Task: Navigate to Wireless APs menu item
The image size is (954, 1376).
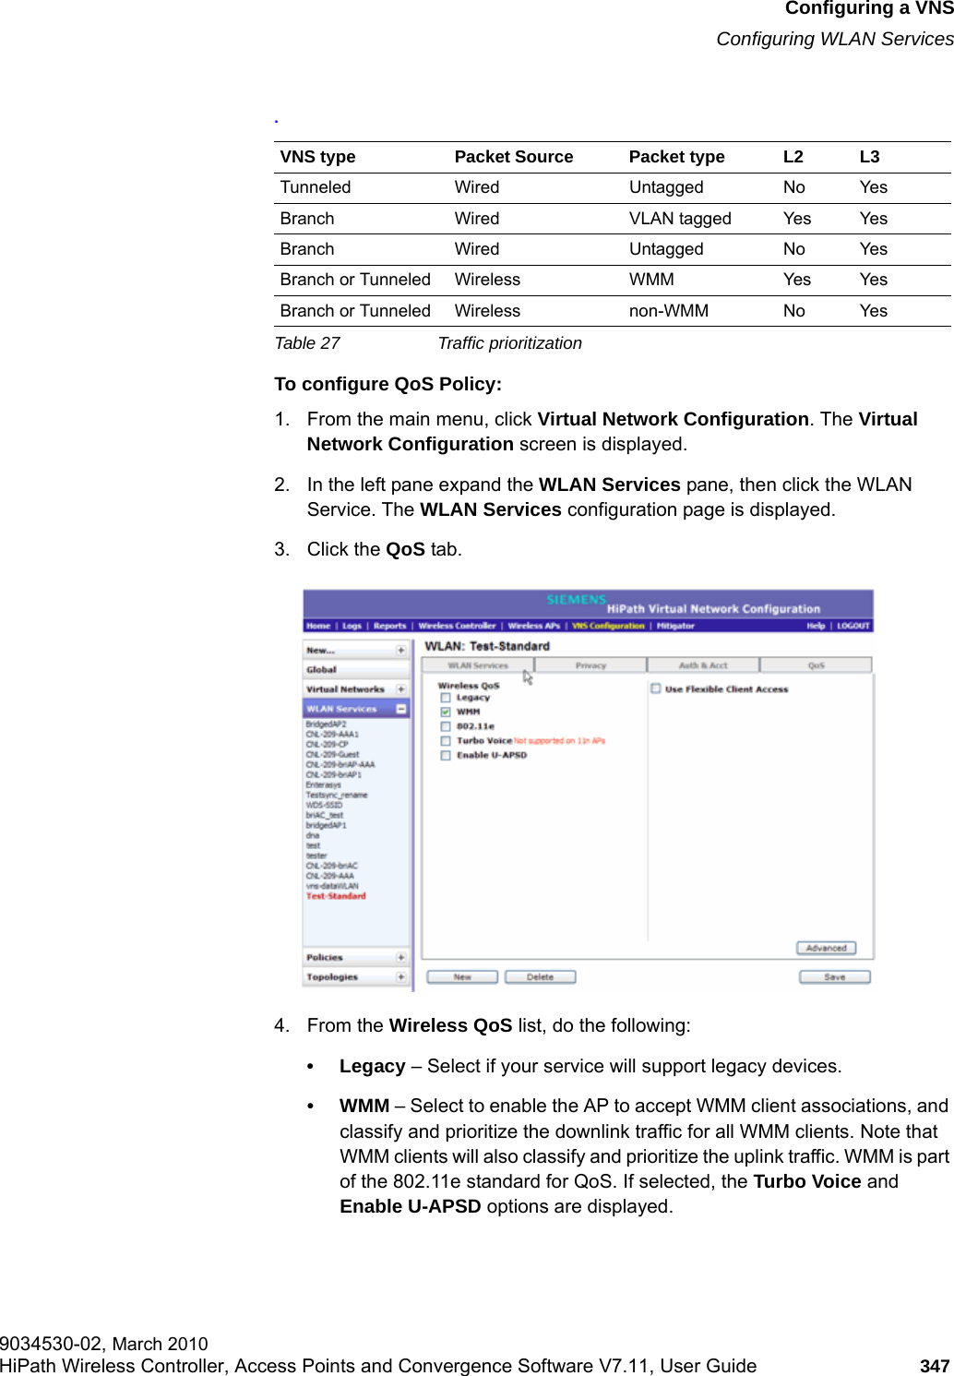Action: pyautogui.click(x=533, y=626)
